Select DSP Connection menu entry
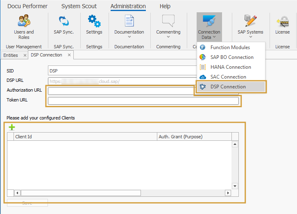The image size is (297, 214). [228, 87]
